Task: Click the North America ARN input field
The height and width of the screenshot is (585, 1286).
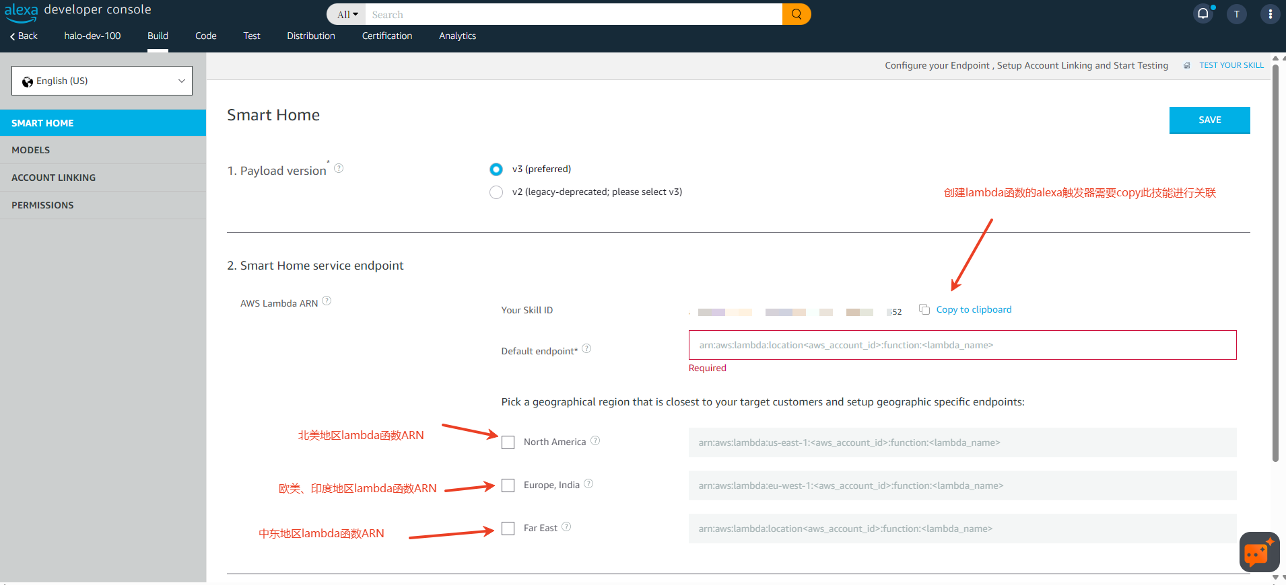Action: coord(963,442)
